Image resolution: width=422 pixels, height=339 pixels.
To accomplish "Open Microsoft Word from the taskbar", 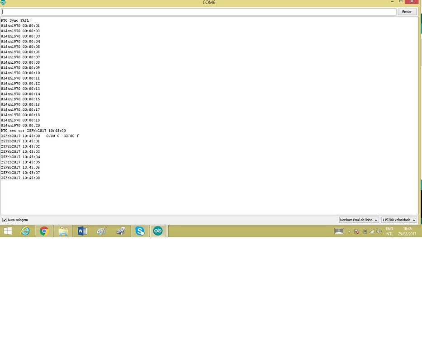I will (82, 231).
